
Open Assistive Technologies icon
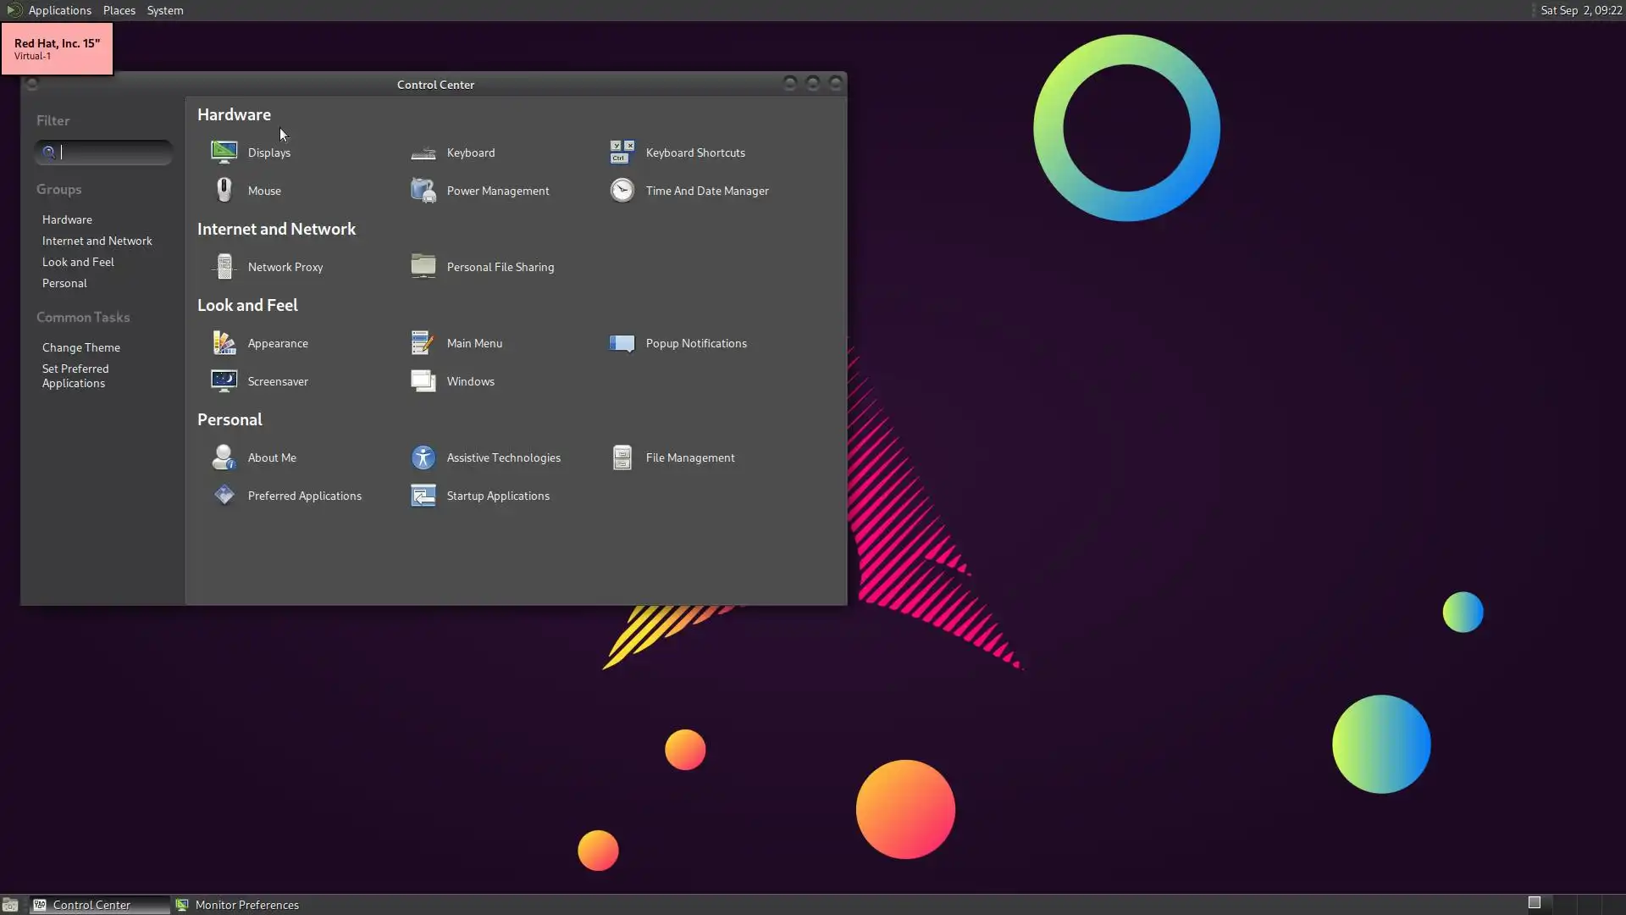[423, 457]
